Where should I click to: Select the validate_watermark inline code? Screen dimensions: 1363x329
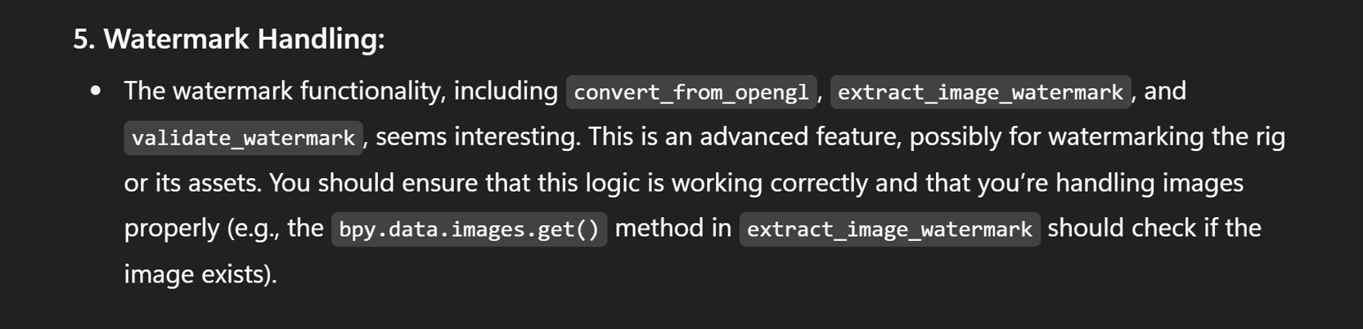click(243, 137)
